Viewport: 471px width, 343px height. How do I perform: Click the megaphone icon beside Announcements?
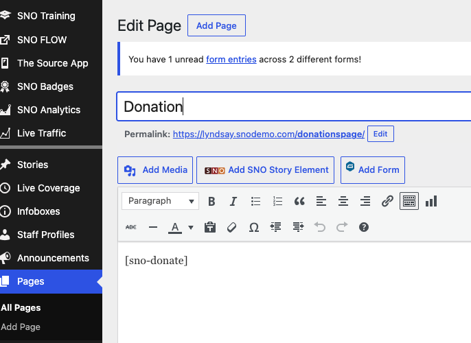(x=5, y=257)
